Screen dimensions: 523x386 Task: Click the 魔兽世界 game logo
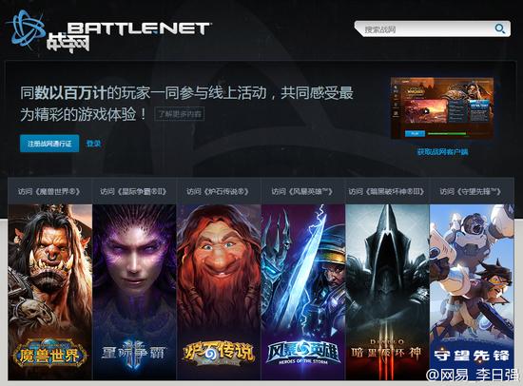point(50,354)
